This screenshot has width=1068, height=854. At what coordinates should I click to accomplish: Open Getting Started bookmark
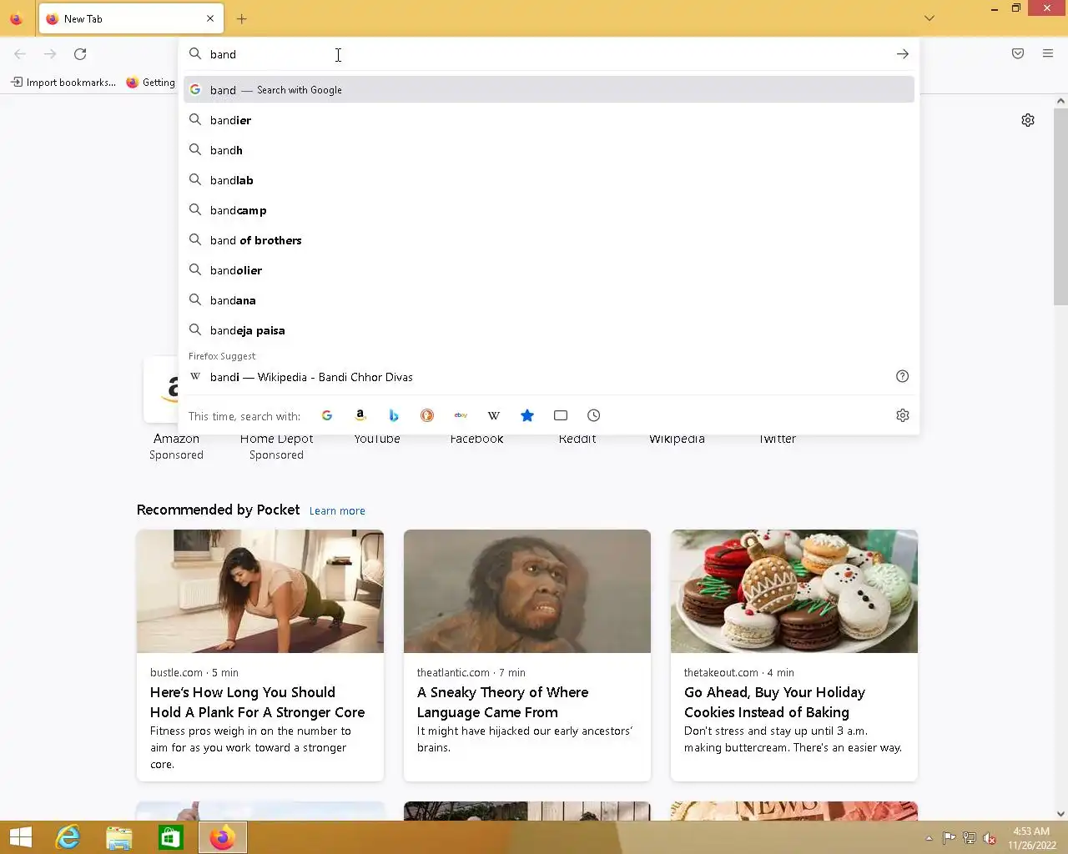[x=150, y=82]
